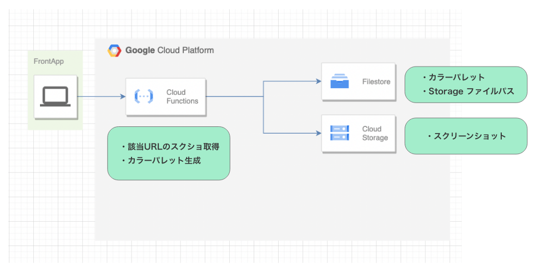Click the Google Cloud Platform hexagon logo

point(114,50)
